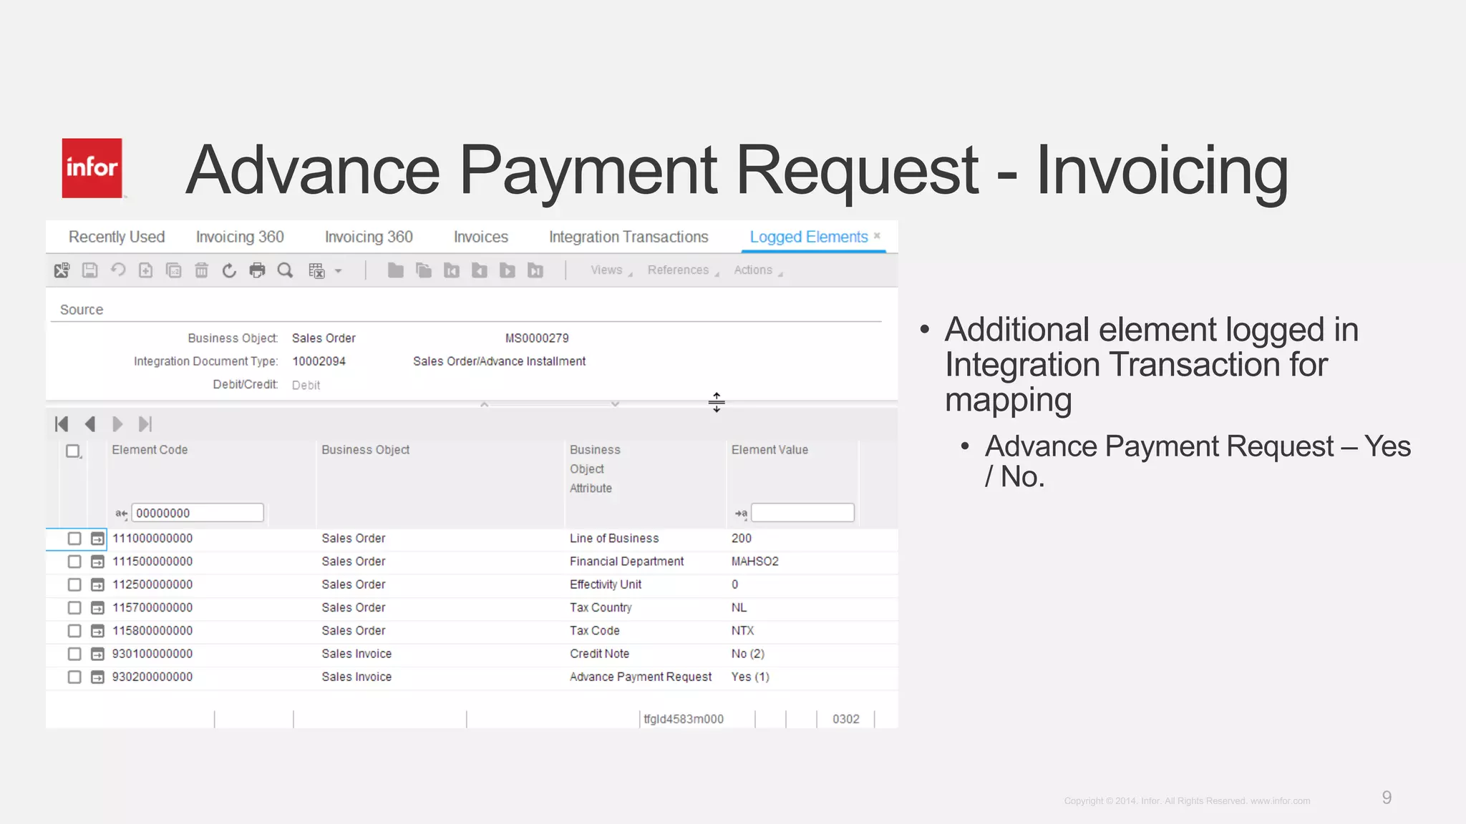Viewport: 1466px width, 824px height.
Task: Open the export icon's dropdown arrow
Action: 339,271
